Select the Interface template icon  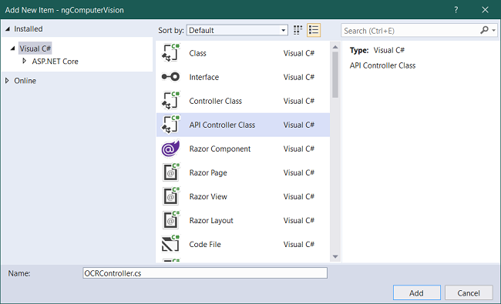(x=170, y=77)
